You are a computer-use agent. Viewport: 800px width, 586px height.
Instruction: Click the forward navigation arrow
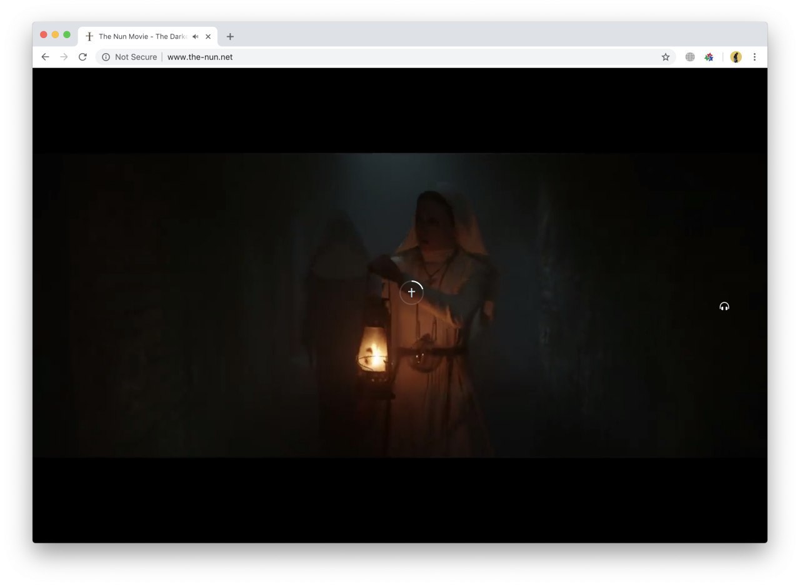(x=64, y=57)
